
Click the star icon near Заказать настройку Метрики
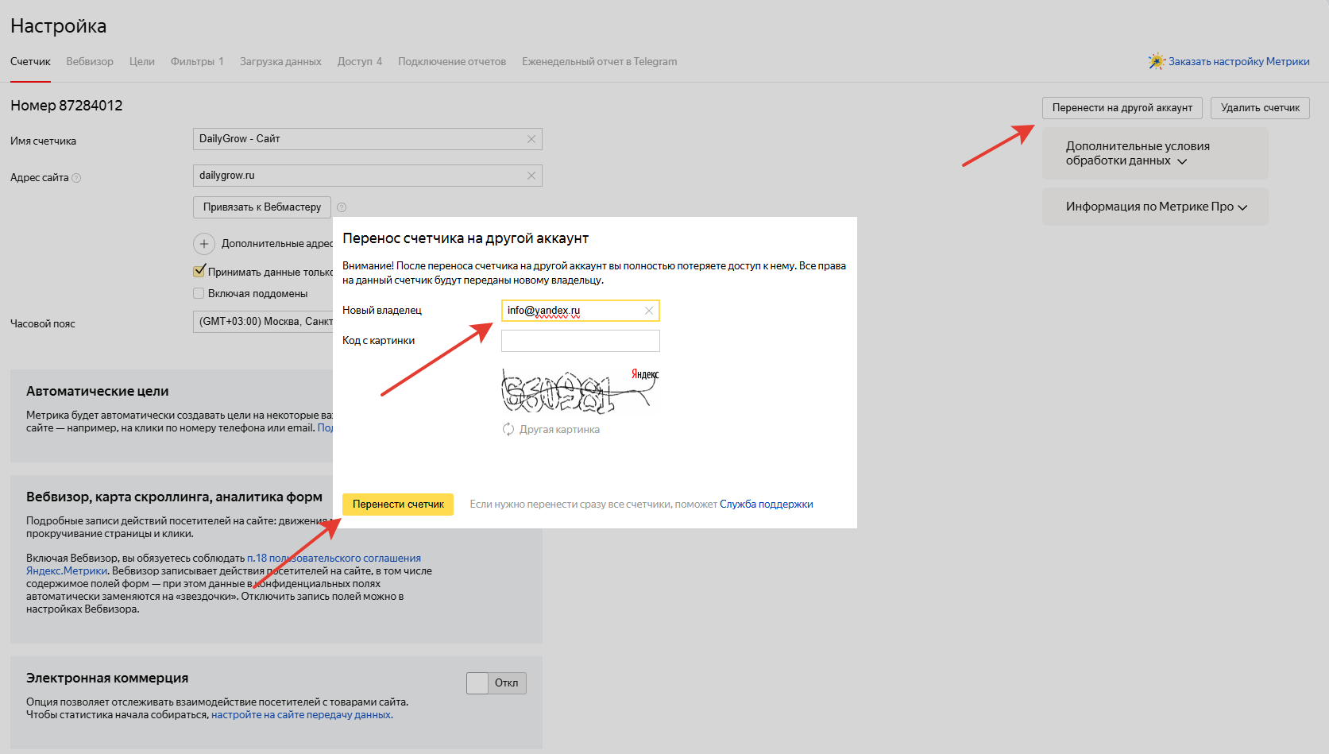pos(1157,61)
